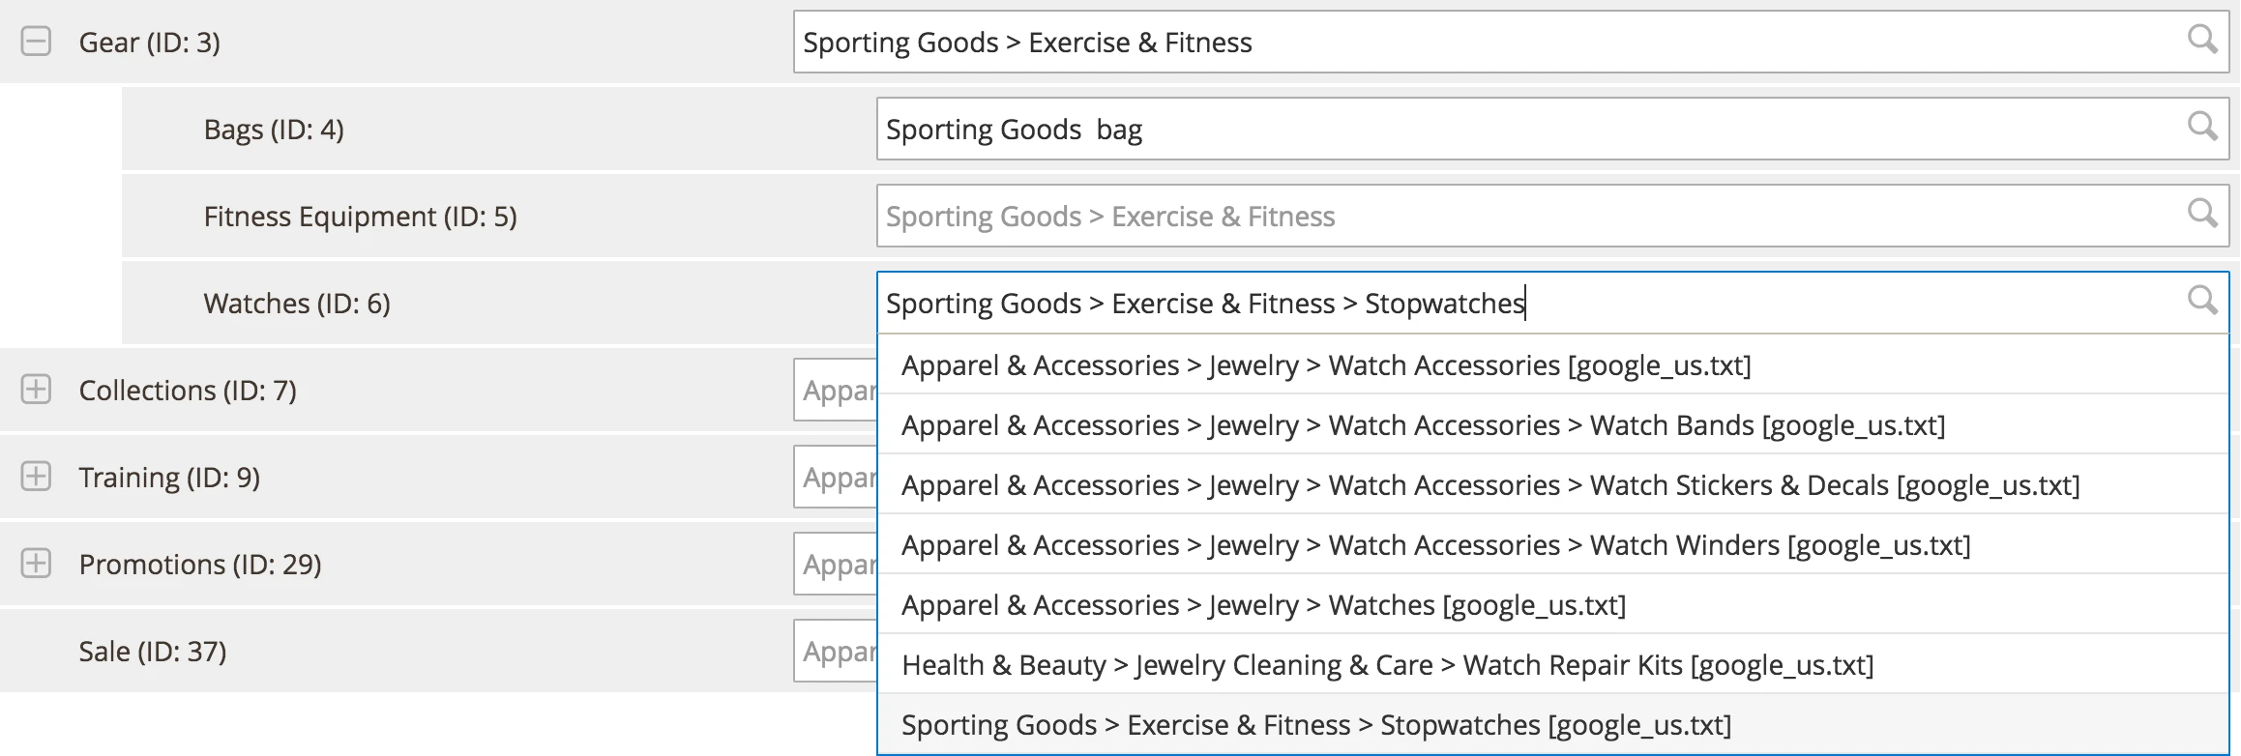This screenshot has height=756, width=2241.
Task: Expand the Training (ID: 9) category
Action: click(36, 477)
